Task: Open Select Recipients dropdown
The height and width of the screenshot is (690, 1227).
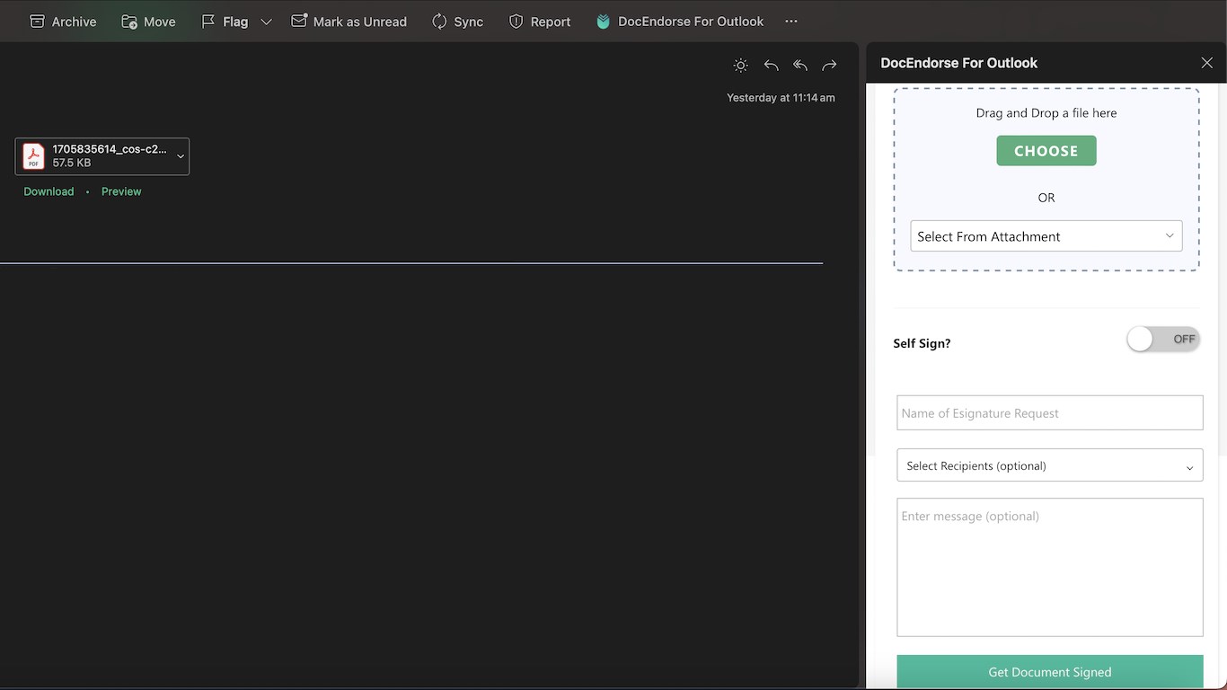Action: coord(1050,465)
